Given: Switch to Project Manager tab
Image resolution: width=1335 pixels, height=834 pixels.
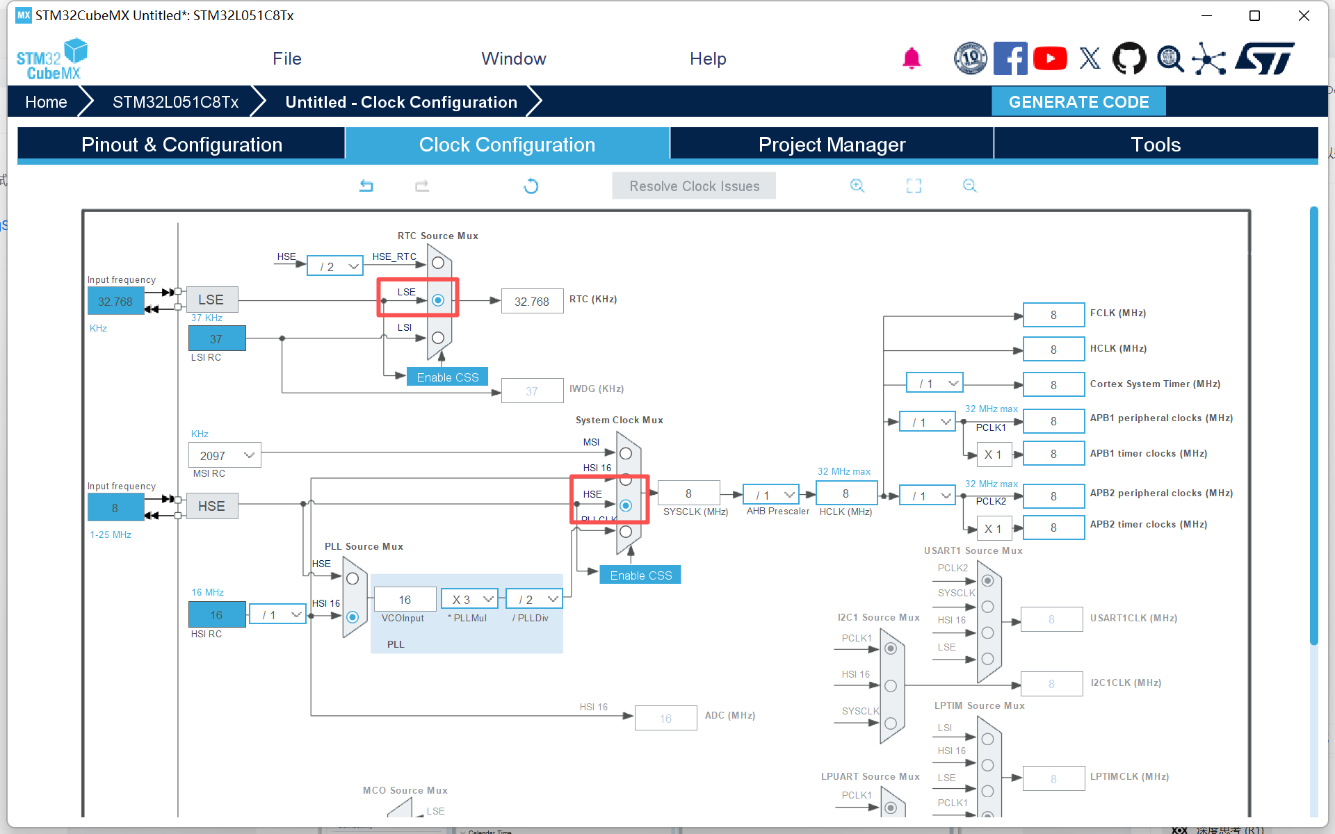Looking at the screenshot, I should (x=832, y=144).
